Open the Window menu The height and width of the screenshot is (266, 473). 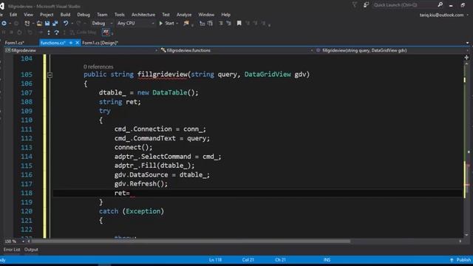click(206, 15)
